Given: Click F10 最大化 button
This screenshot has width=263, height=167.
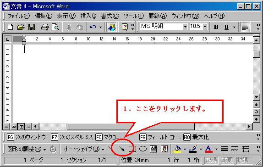Looking at the screenshot, I should tap(196, 137).
